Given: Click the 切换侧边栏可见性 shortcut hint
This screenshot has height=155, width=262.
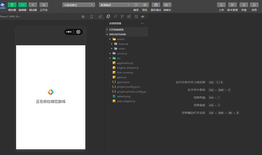Looking at the screenshot, I should coord(194,113).
